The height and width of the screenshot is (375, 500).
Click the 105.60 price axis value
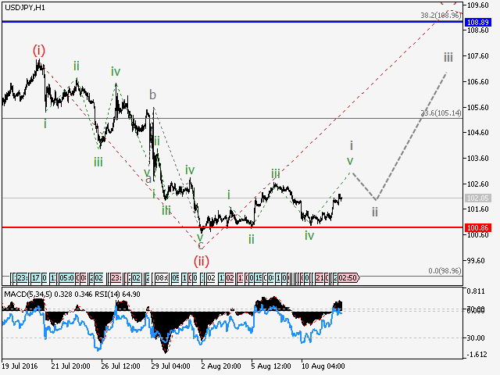pyautogui.click(x=477, y=108)
